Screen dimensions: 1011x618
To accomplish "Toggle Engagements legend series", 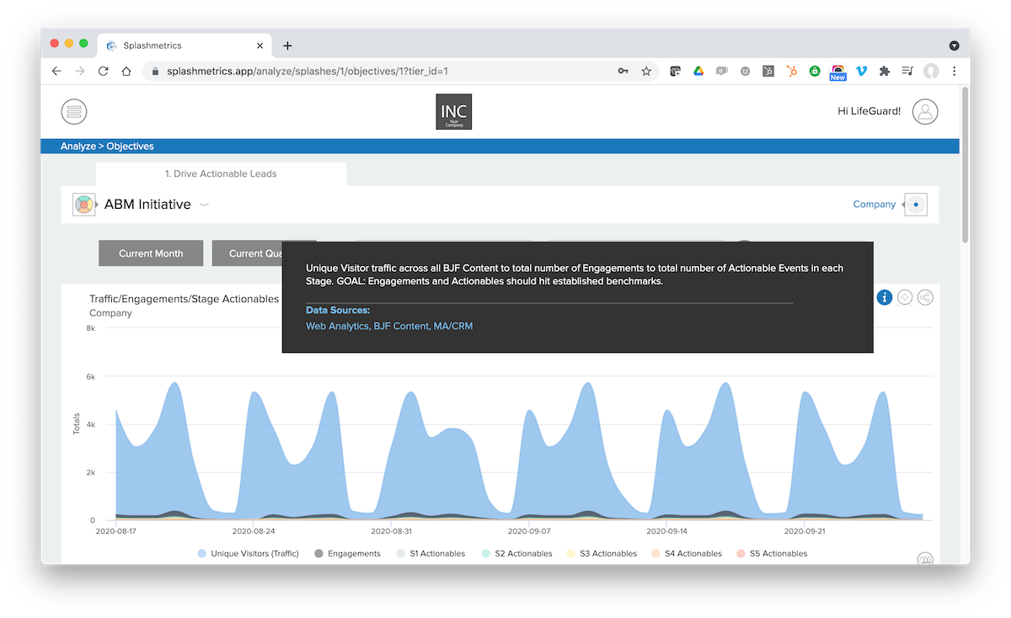I will coord(347,553).
